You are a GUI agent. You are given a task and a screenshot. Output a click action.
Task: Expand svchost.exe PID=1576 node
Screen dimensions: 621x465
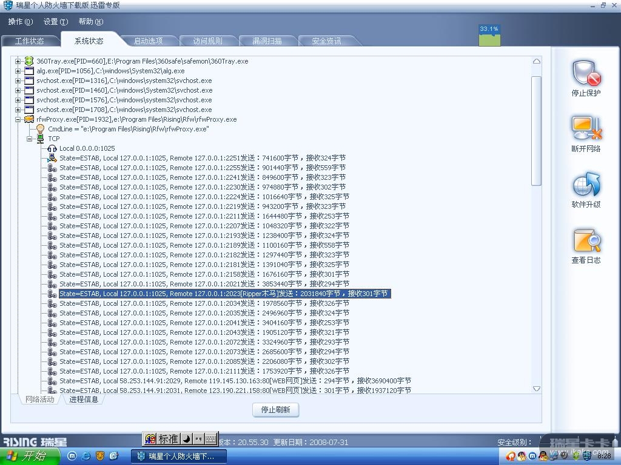(x=18, y=100)
